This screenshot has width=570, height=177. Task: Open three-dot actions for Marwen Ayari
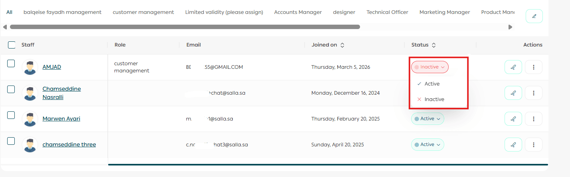coord(533,119)
